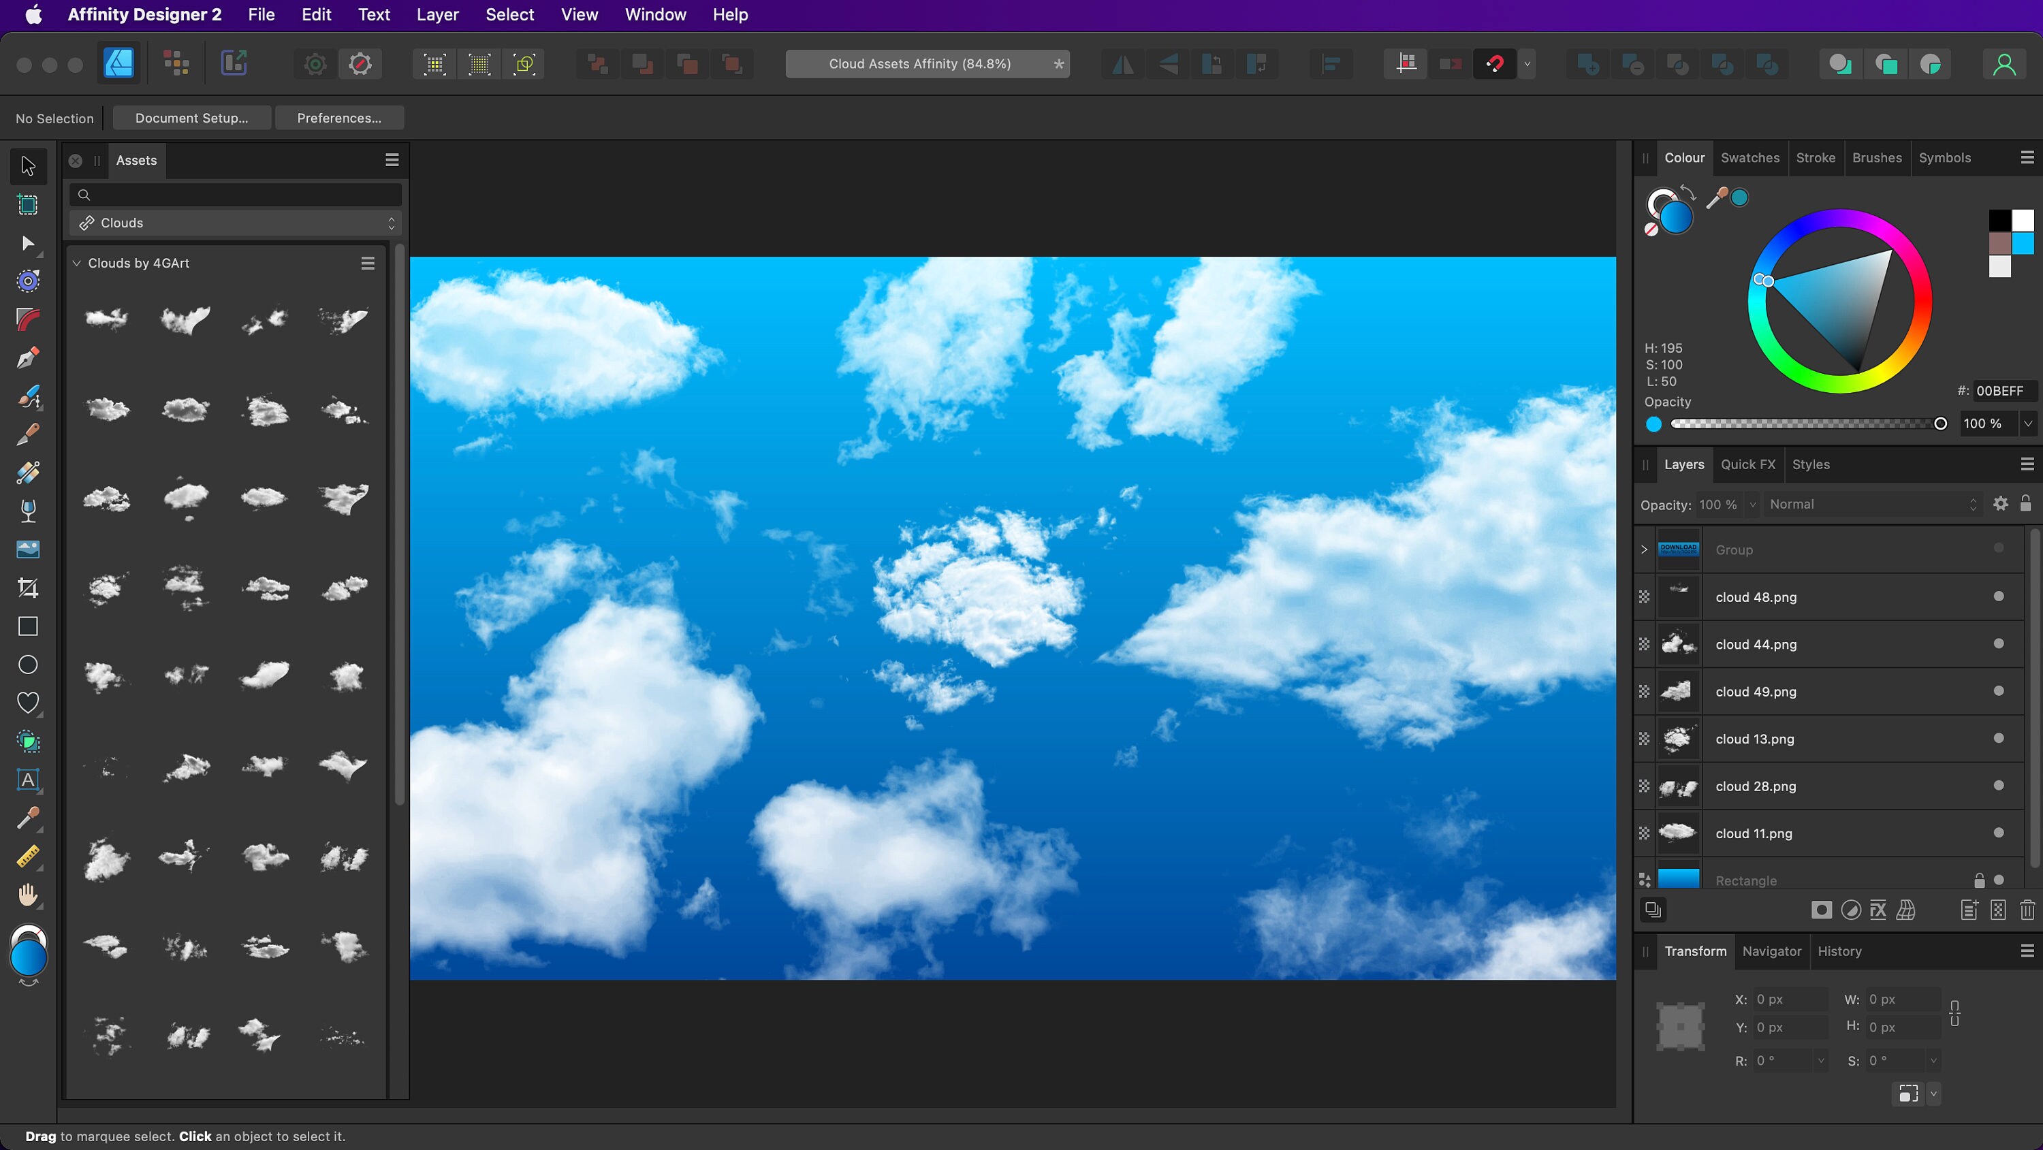
Task: Select the Pen tool
Action: tap(28, 357)
